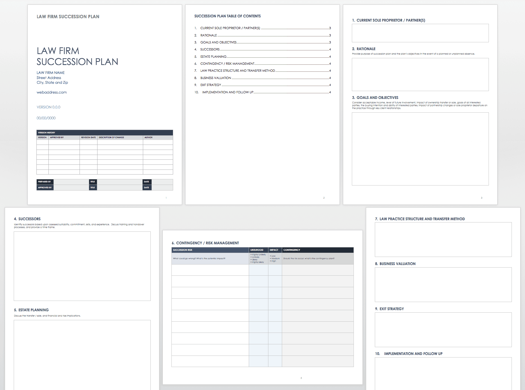Click the page header LAW FIRM SUCCESSION PLAN
Image resolution: width=525 pixels, height=390 pixels.
coord(68,17)
